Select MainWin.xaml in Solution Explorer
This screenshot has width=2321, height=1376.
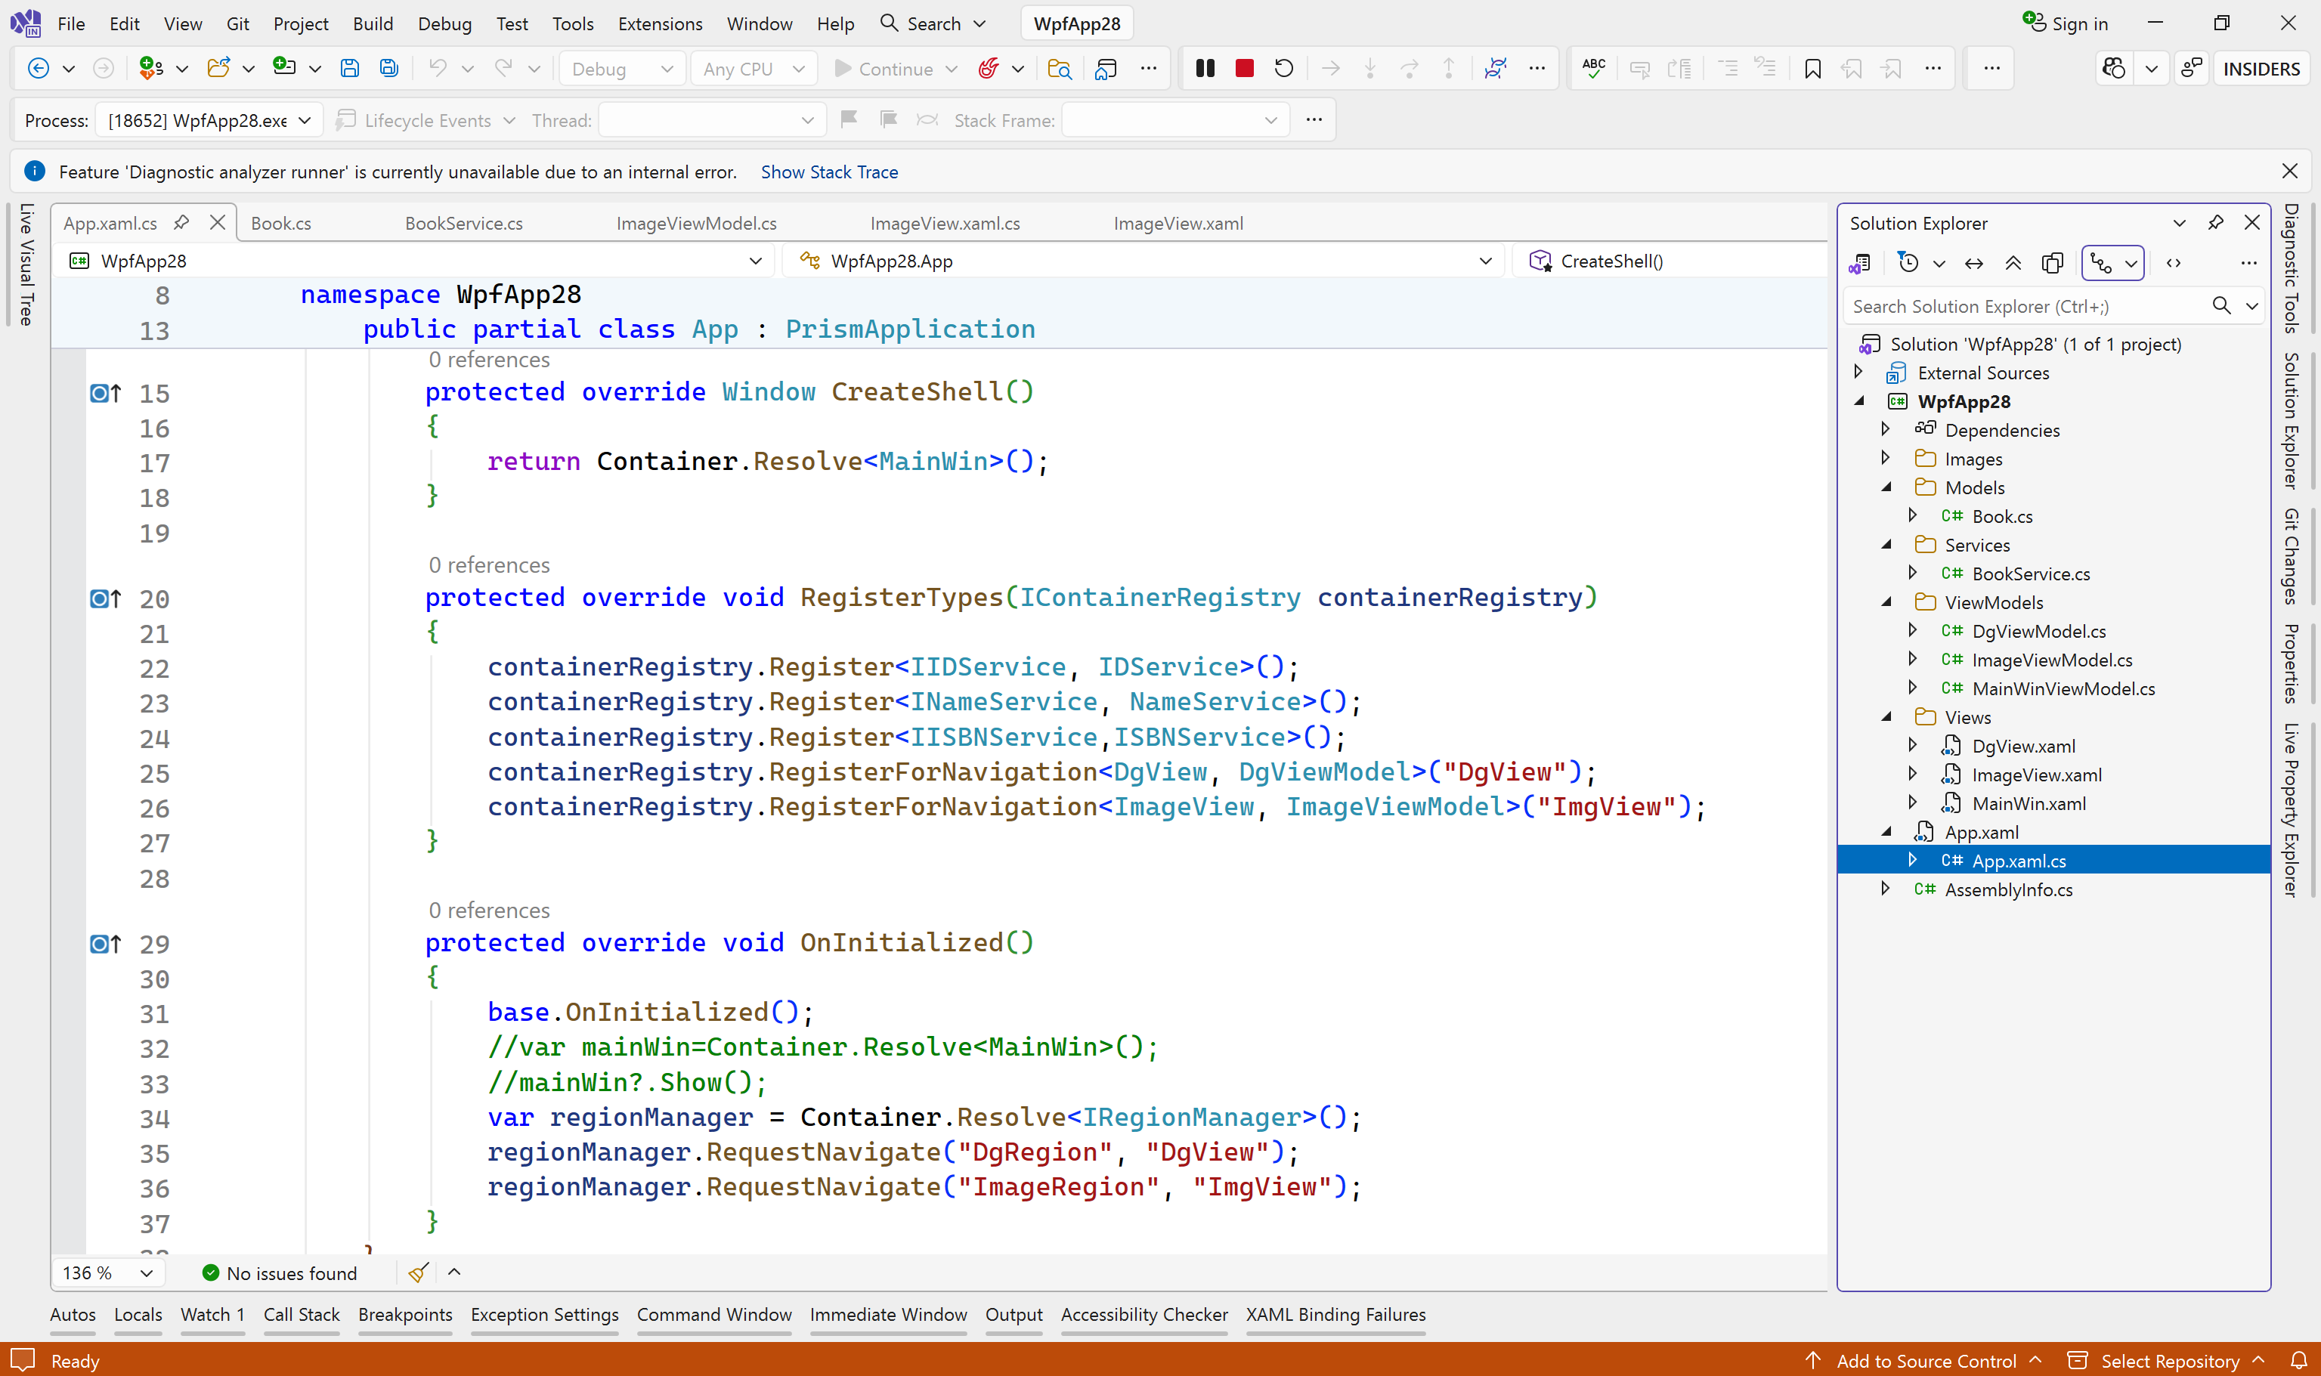[2028, 804]
